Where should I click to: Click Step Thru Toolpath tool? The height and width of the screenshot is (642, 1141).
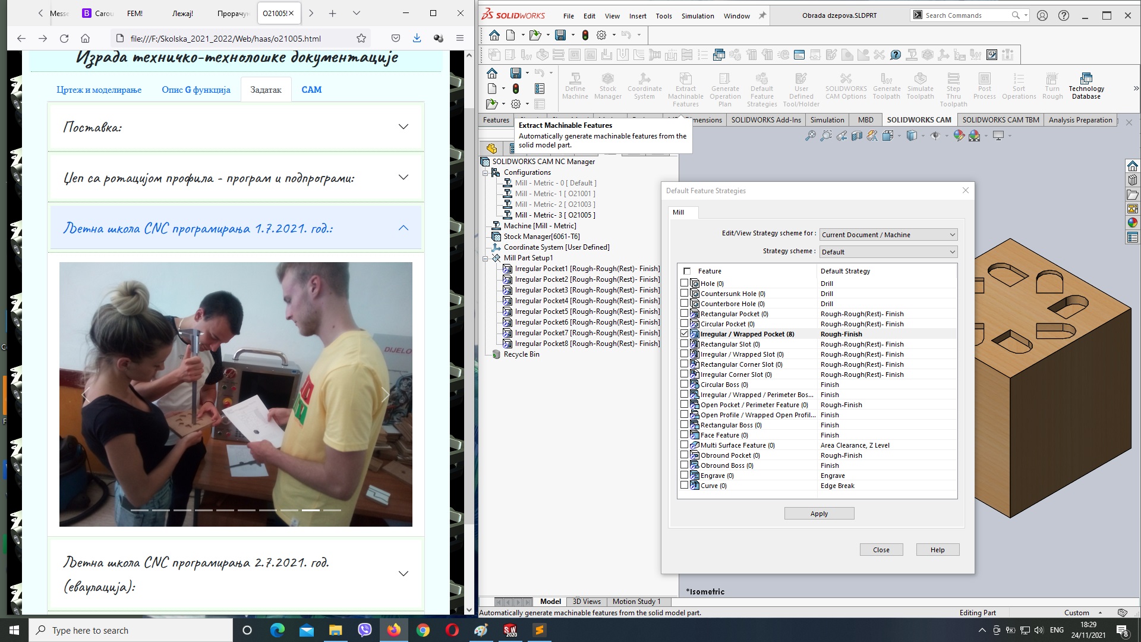[953, 90]
